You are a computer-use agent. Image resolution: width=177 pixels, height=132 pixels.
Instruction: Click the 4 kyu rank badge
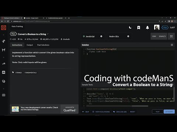(165, 27)
